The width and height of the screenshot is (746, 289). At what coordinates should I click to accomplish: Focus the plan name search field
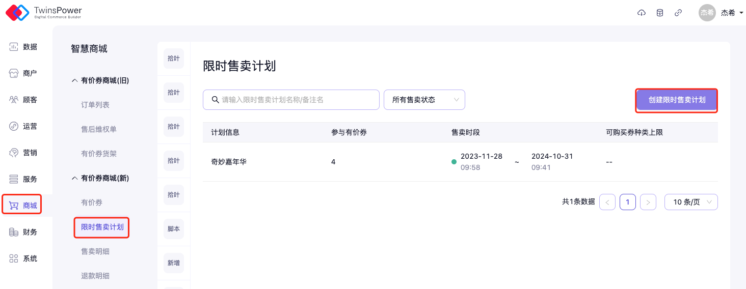coord(296,100)
